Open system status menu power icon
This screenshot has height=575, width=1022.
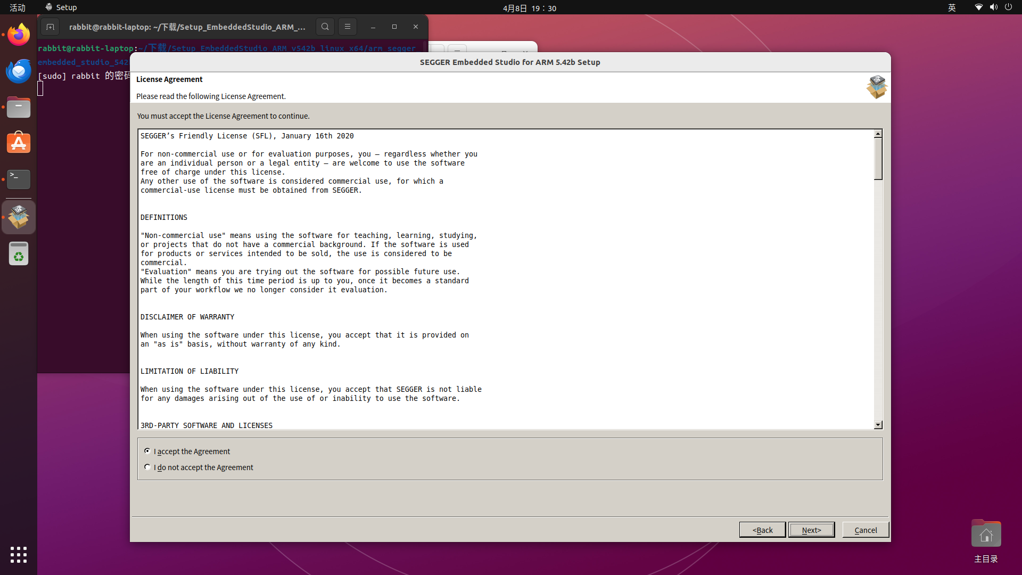click(x=1008, y=7)
